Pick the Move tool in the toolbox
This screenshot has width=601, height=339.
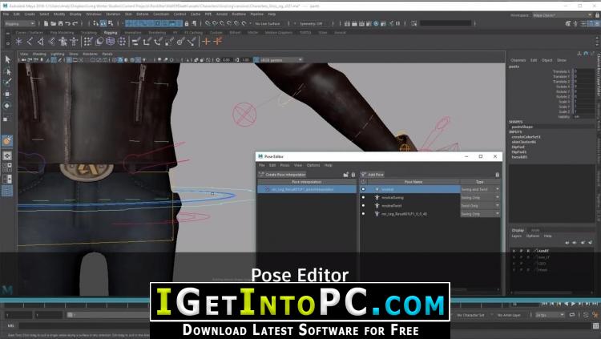click(8, 94)
